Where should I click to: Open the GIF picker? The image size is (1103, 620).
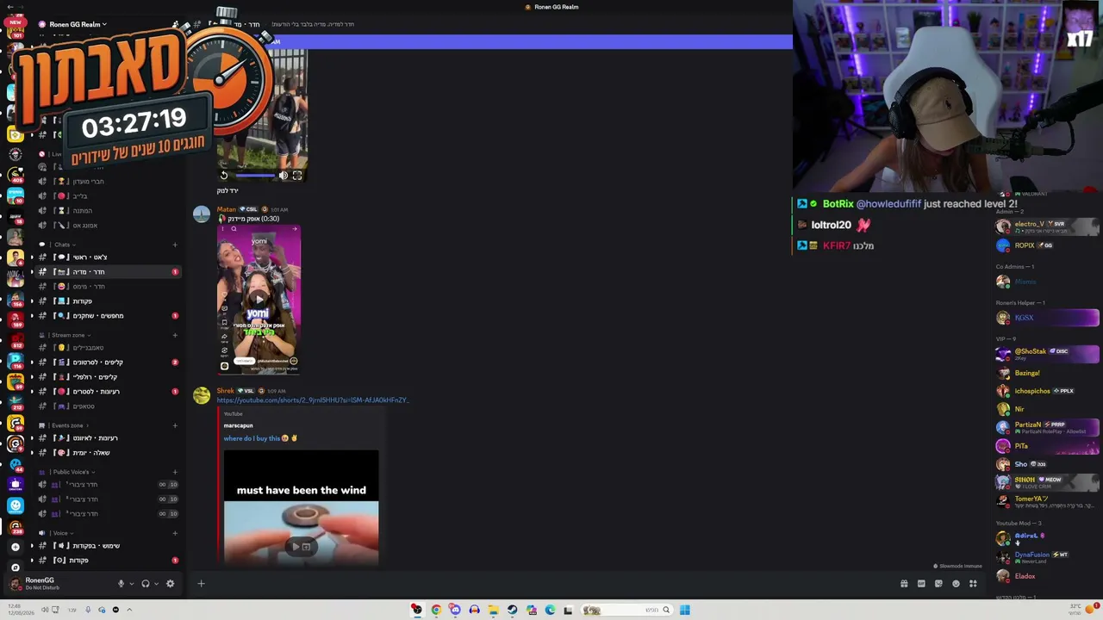tap(921, 584)
